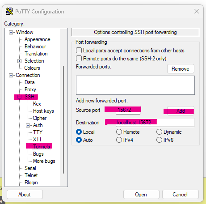Open the More bugs page
This screenshot has width=206, height=204.
44,161
